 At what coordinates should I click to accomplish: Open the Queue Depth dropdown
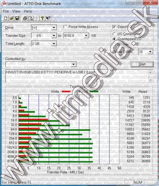tap(150, 52)
